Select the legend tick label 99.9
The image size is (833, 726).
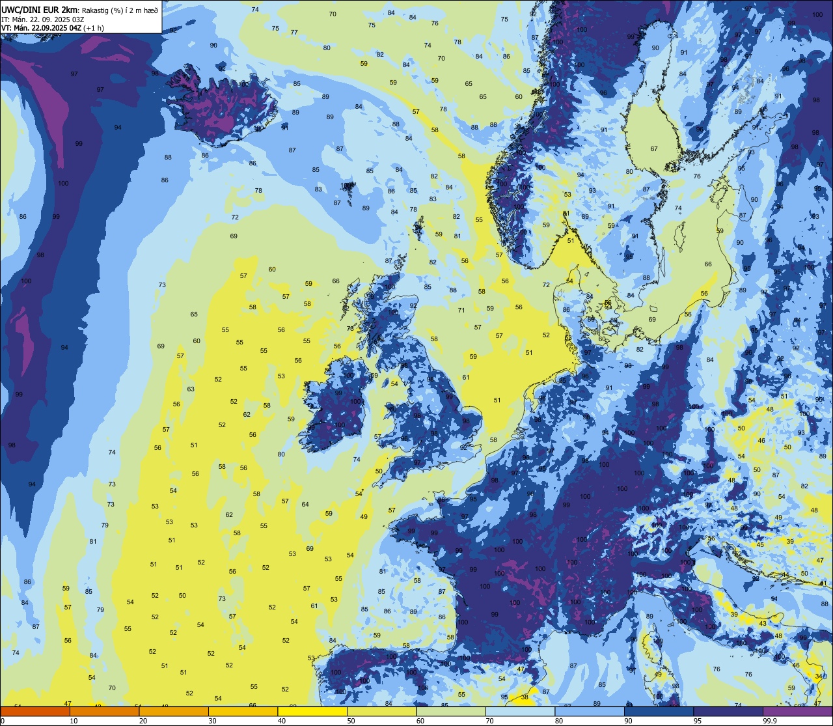771,721
